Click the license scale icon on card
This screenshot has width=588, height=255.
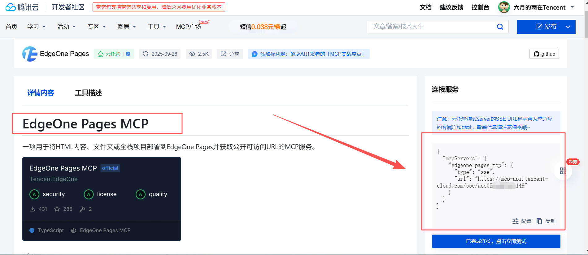74,230
